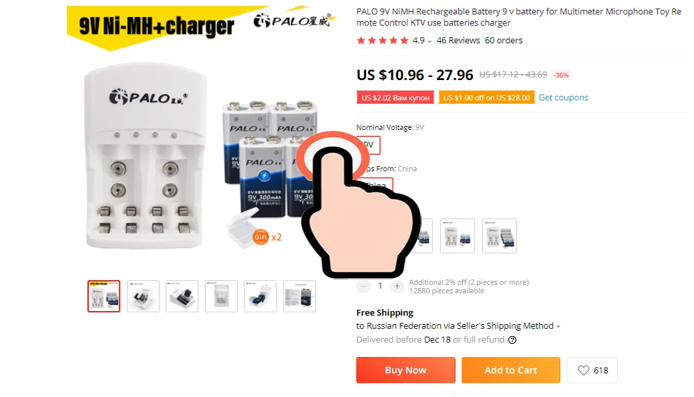
Task: View the second product gallery thumbnail
Action: pos(143,296)
